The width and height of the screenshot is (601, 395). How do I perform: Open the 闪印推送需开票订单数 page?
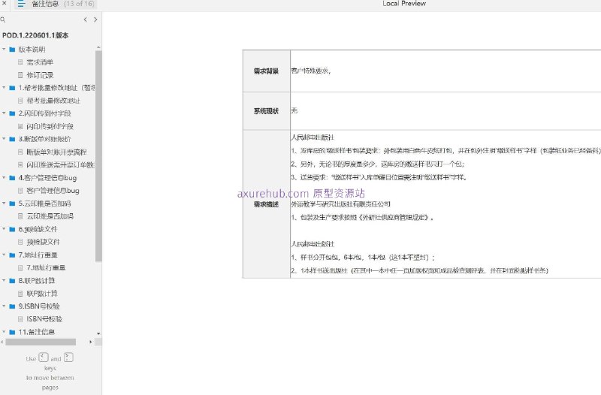[x=60, y=164]
